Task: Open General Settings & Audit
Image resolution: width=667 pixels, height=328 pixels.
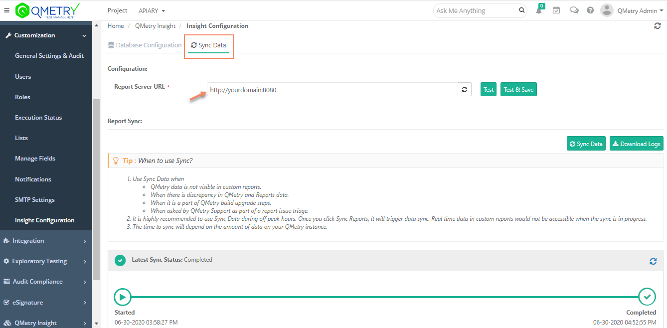Action: (49, 56)
